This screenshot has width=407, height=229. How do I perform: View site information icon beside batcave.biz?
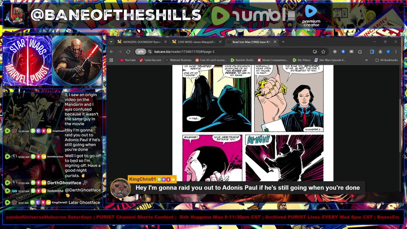pyautogui.click(x=150, y=52)
